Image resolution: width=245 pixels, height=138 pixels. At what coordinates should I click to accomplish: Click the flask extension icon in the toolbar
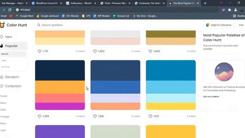[x=235, y=10]
